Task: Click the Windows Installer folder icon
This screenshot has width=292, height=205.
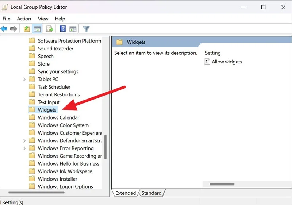Action: [32, 179]
